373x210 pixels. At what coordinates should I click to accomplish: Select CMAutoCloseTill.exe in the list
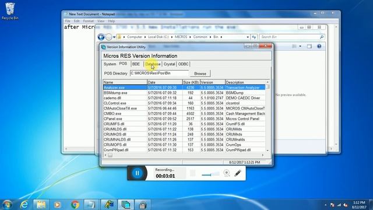pyautogui.click(x=184, y=108)
